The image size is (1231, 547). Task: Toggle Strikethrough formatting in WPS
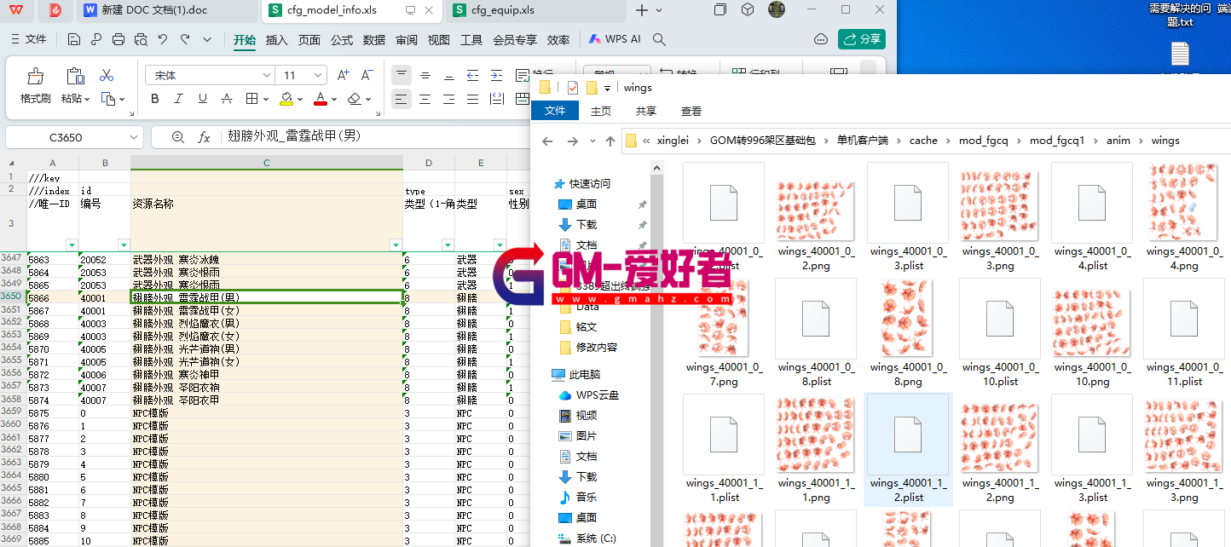[x=227, y=99]
